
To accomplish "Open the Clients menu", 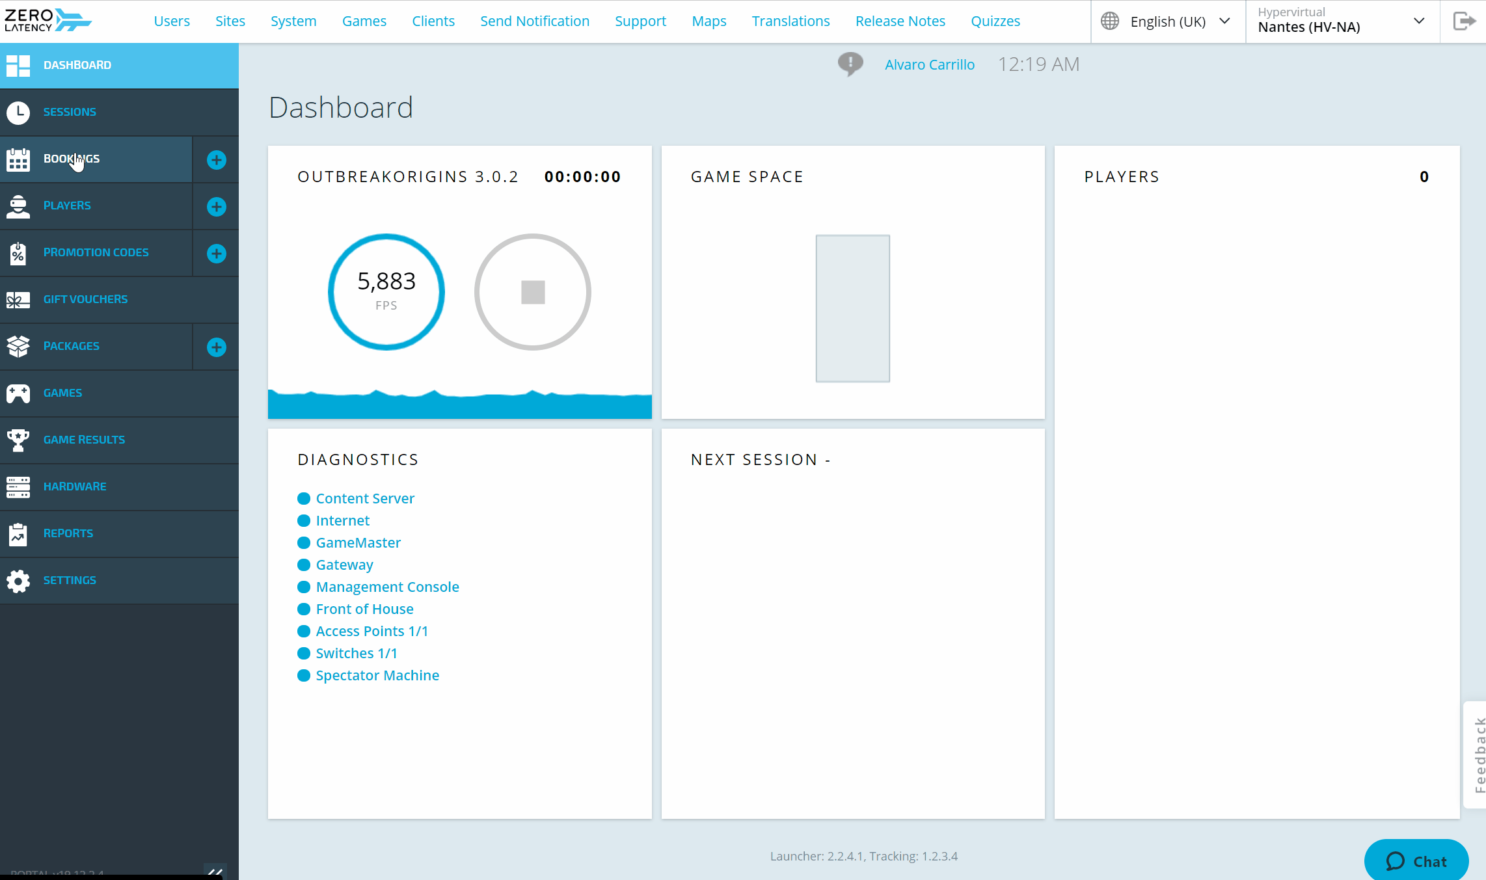I will [x=433, y=21].
